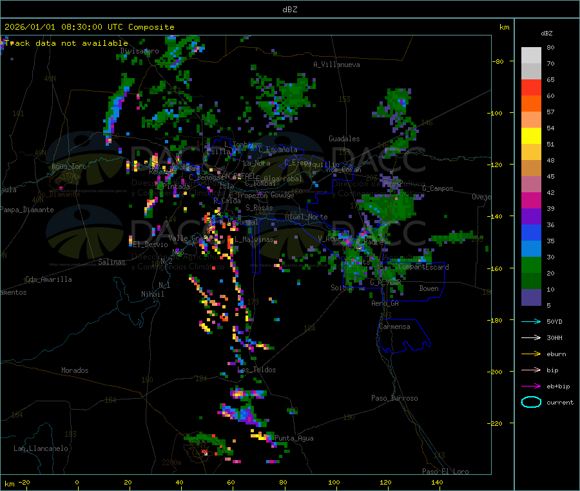Click the C_Campos location label
This screenshot has width=580, height=491.
point(438,188)
